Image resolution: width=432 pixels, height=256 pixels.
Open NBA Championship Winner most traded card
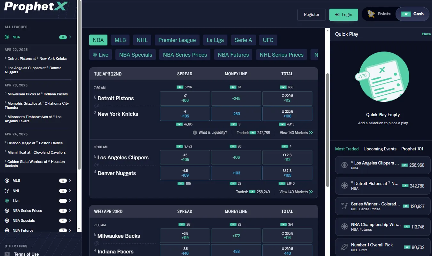pos(383,227)
